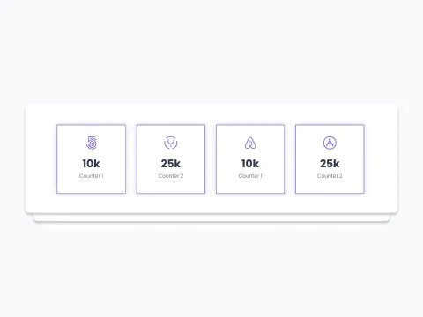Click the Counter 1 label in the Airbnb card
Image resolution: width=423 pixels, height=317 pixels.
250,176
